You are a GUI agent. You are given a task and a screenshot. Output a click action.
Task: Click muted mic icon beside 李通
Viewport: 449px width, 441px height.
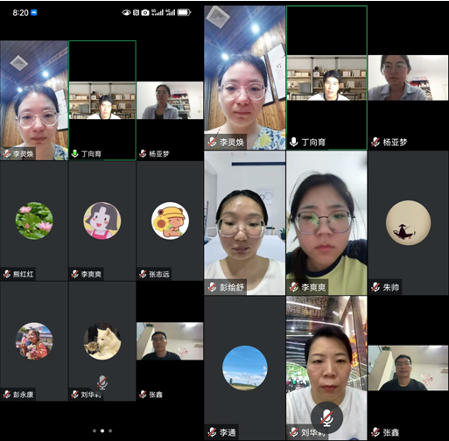click(x=212, y=431)
